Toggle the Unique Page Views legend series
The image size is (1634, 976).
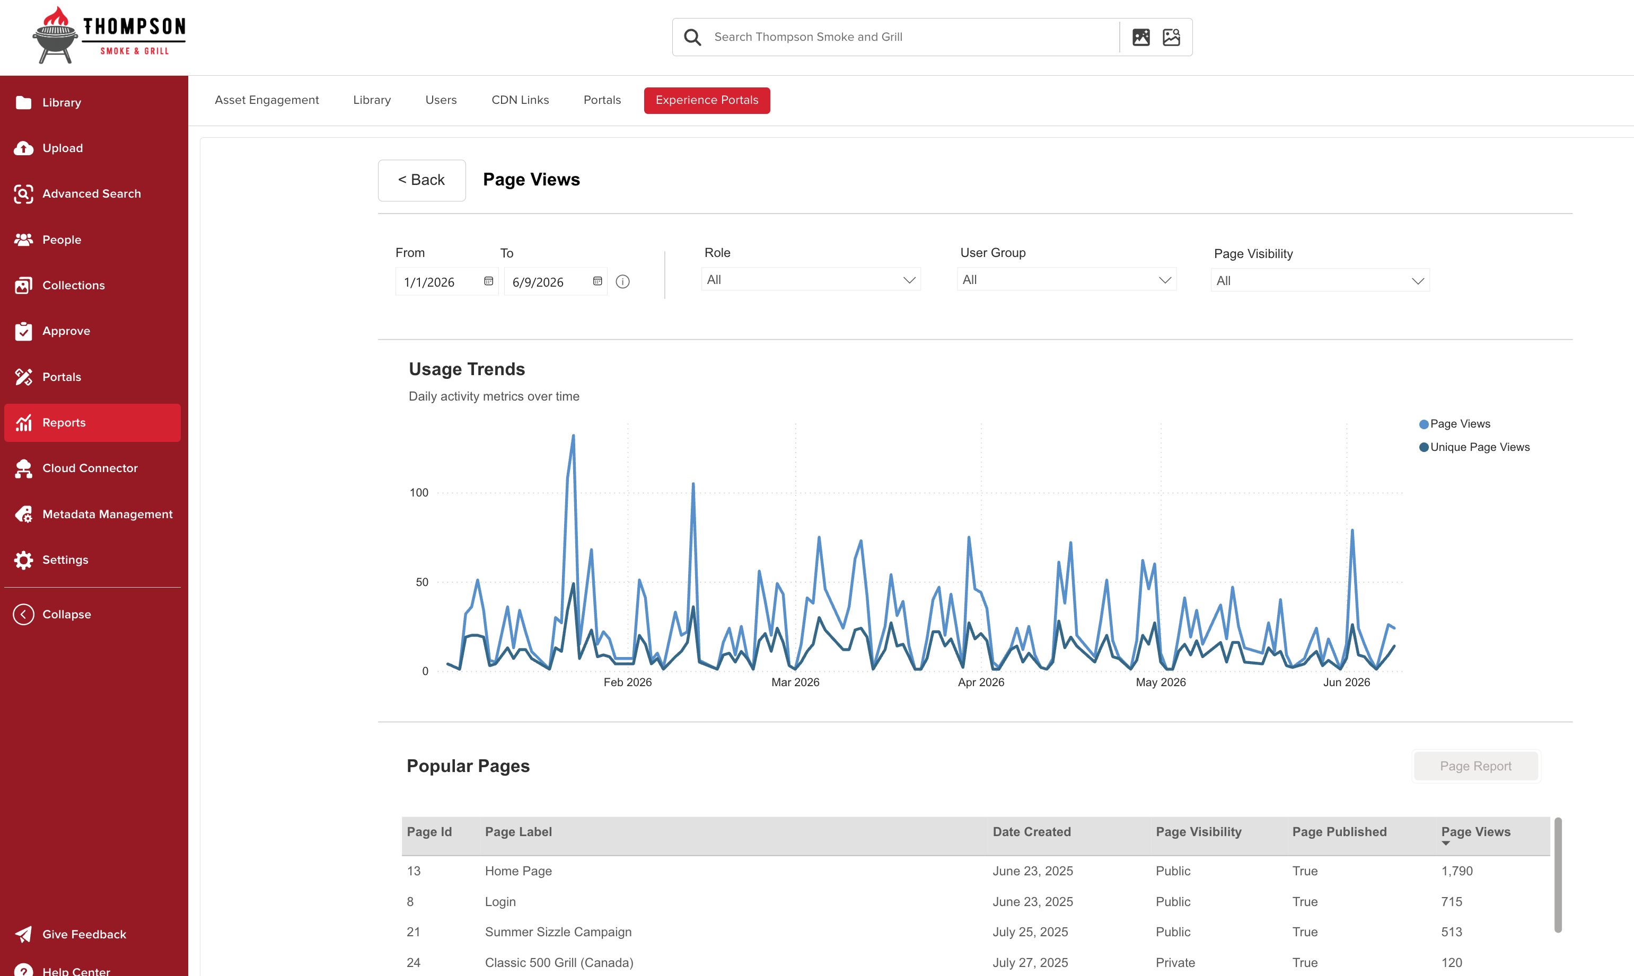click(x=1474, y=447)
